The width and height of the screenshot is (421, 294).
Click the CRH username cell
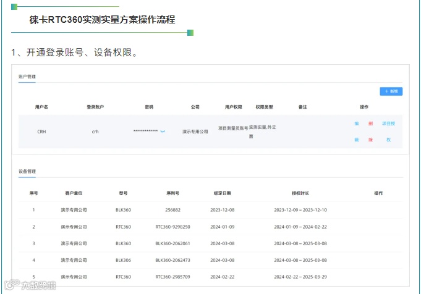[41, 132]
